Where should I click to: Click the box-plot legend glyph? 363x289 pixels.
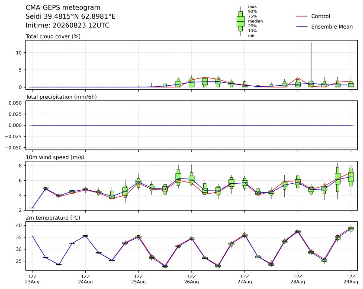coord(241,21)
